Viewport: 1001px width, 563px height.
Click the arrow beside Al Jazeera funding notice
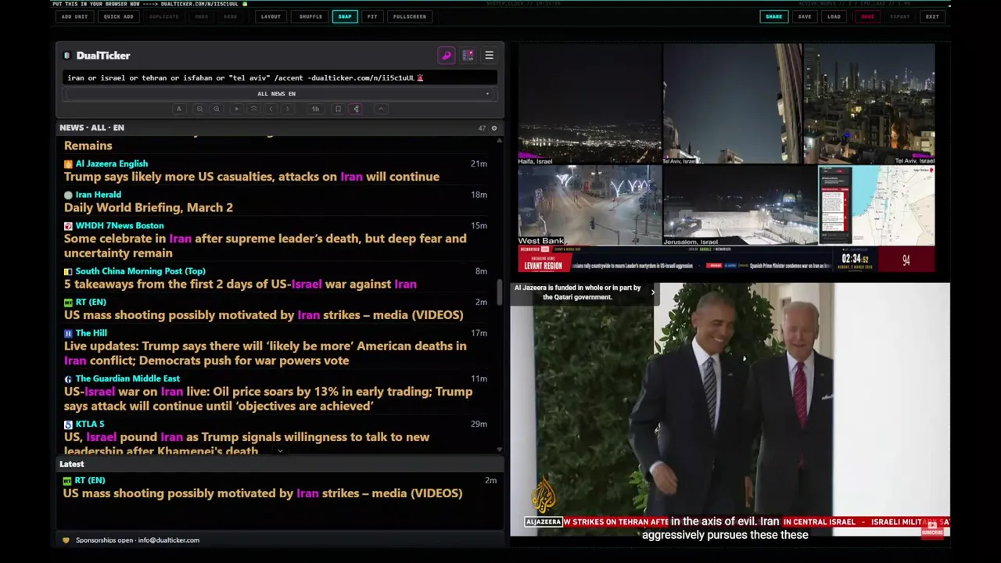[x=653, y=292]
